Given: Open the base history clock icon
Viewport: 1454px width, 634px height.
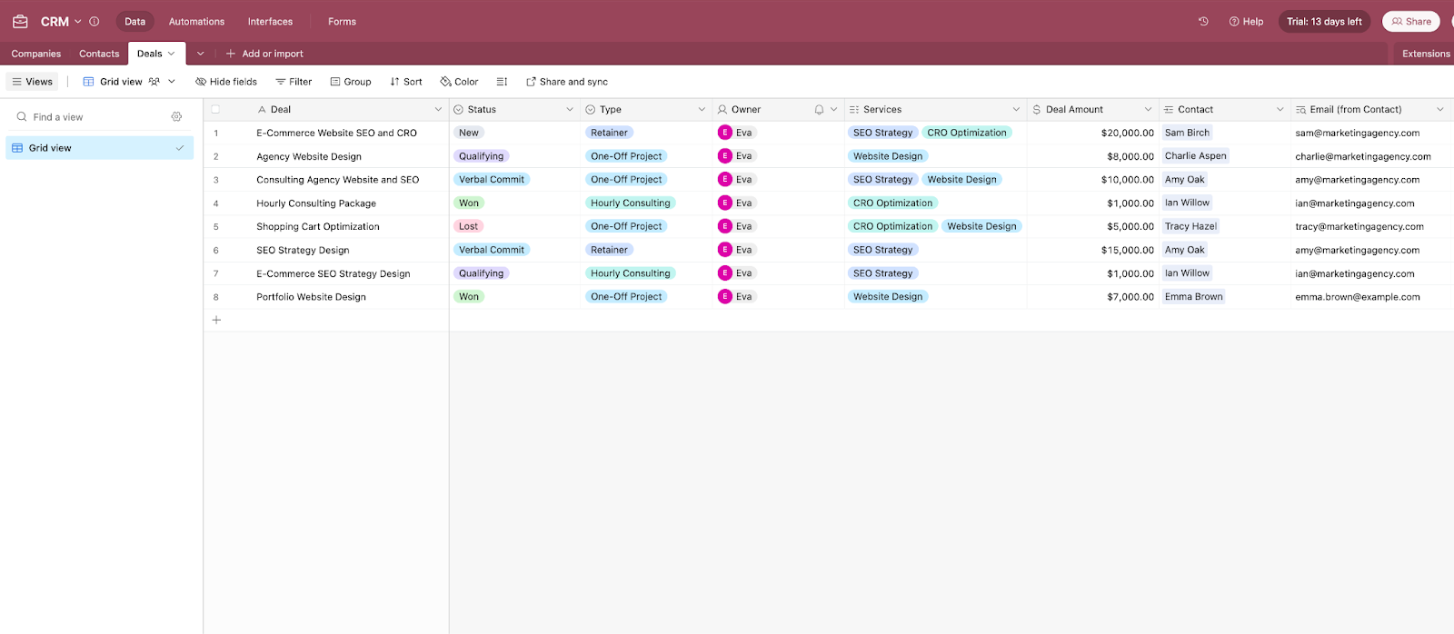Looking at the screenshot, I should click(x=1203, y=21).
